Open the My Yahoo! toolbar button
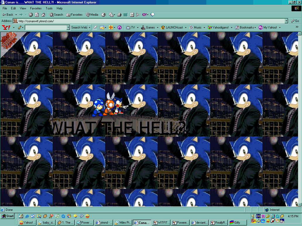Image resolution: width=302 pixels, height=226 pixels. point(268,27)
